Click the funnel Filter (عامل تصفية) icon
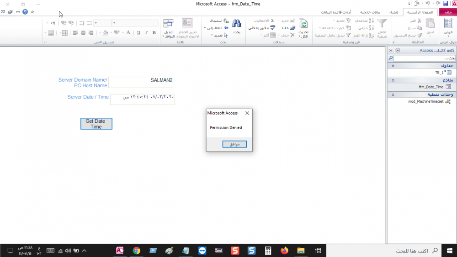 pyautogui.click(x=382, y=23)
